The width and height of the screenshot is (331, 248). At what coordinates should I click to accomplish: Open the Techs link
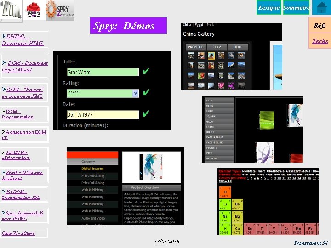click(320, 41)
